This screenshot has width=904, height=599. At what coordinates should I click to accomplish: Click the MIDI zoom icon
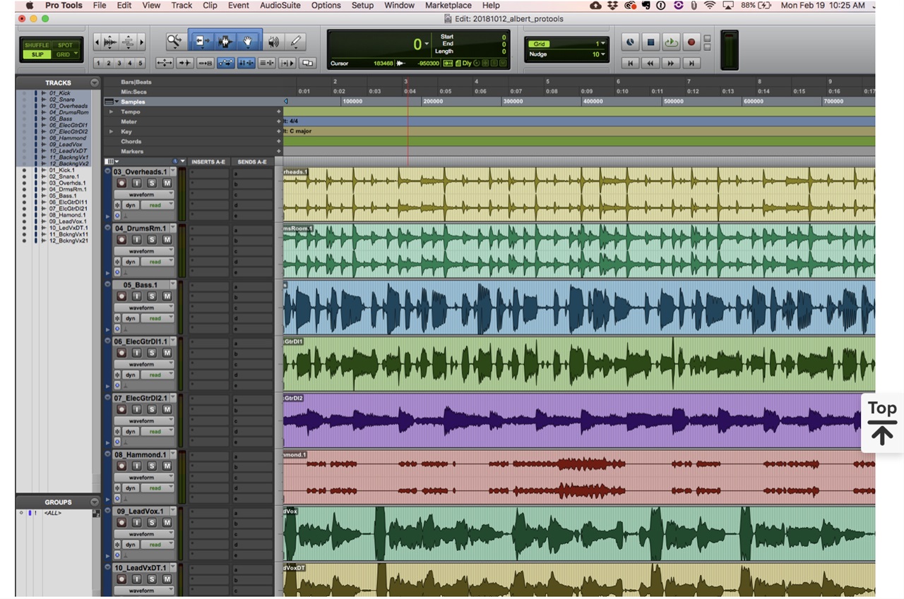128,42
